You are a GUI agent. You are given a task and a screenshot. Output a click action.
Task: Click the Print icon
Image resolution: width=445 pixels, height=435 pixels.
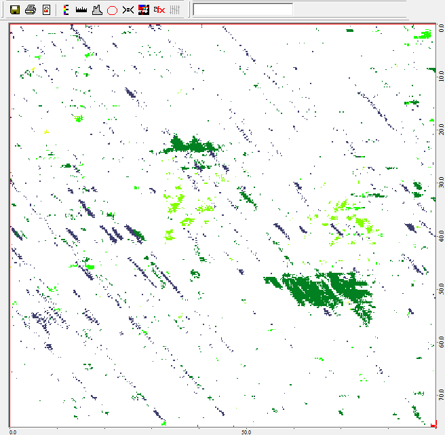(30, 10)
